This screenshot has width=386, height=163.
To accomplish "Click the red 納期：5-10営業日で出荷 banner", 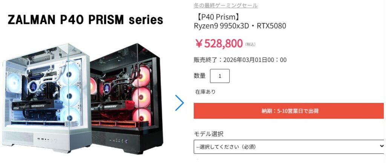I will click(288, 111).
